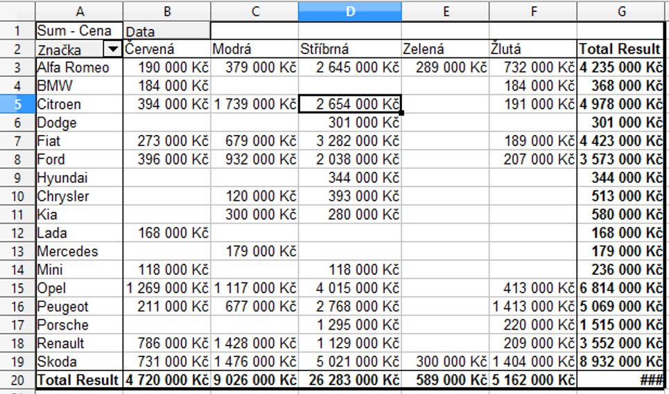Select the 'Citroen' cell
Screen dimensions: 669x394
point(79,105)
